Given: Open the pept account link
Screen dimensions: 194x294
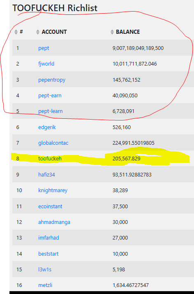Looking at the screenshot, I should coord(44,48).
